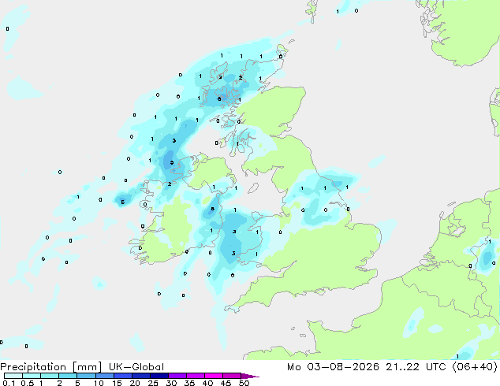Click the '35' legend scale label
This screenshot has height=386, width=500.
(189, 383)
